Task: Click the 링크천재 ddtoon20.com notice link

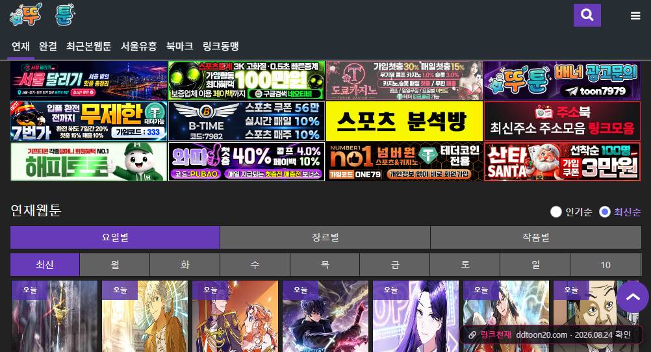Action: (x=551, y=335)
